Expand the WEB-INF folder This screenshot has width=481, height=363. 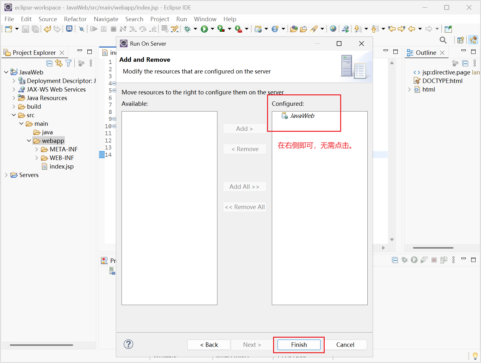pos(36,158)
